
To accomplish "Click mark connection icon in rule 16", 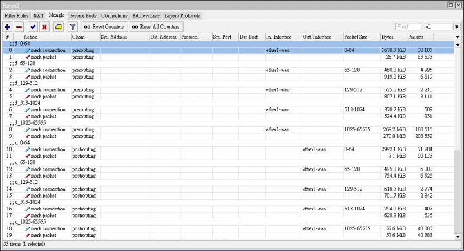I will (27, 209).
